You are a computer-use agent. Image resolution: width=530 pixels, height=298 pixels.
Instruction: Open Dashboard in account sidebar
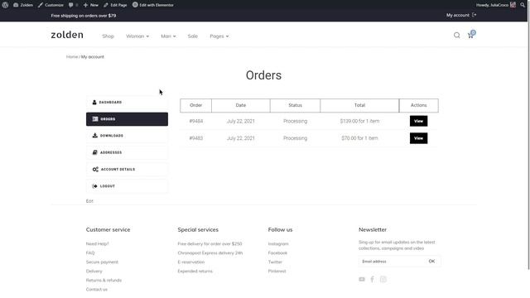pos(127,103)
